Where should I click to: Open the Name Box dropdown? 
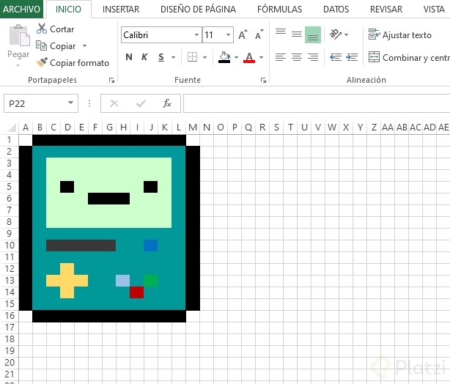pos(70,103)
